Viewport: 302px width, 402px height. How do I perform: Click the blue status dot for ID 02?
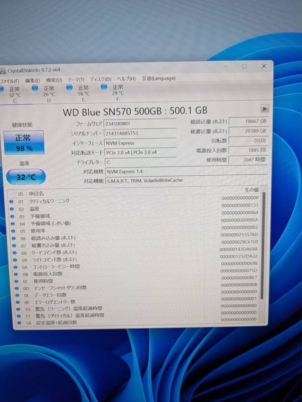[12, 209]
